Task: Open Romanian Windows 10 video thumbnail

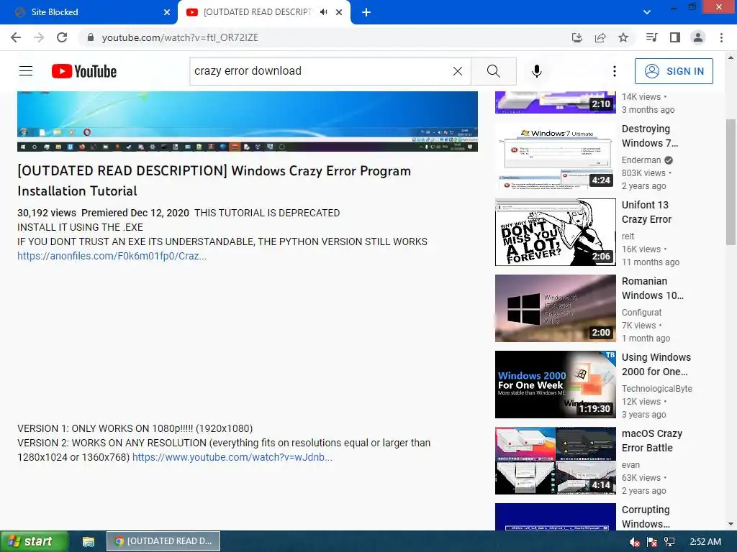Action: point(555,308)
